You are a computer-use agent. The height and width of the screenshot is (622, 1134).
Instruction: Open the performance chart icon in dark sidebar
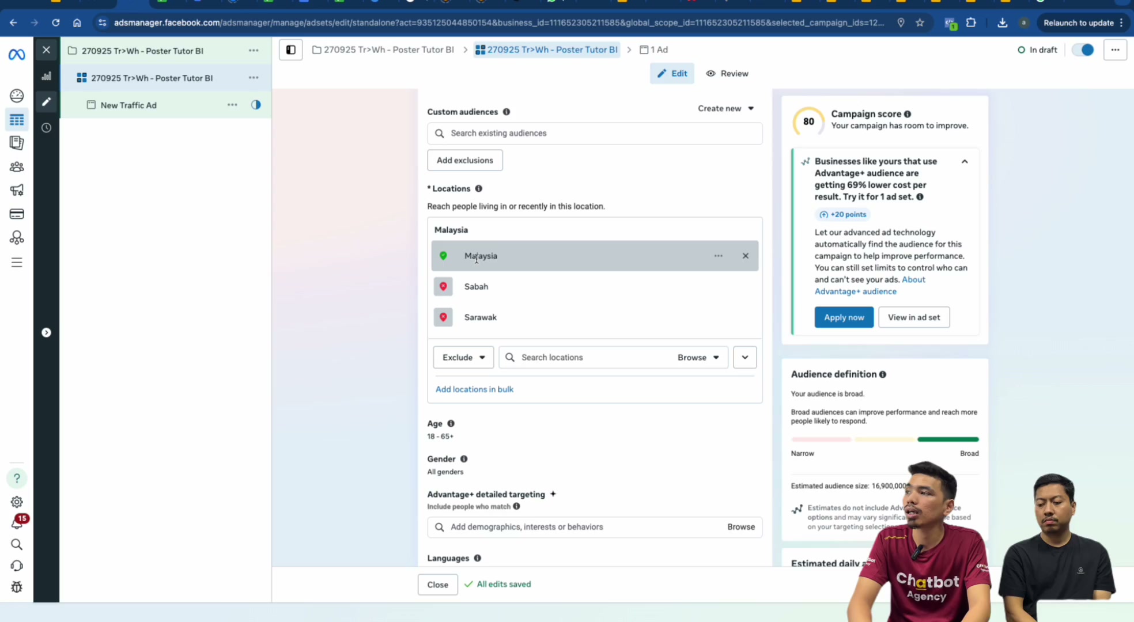(x=47, y=76)
